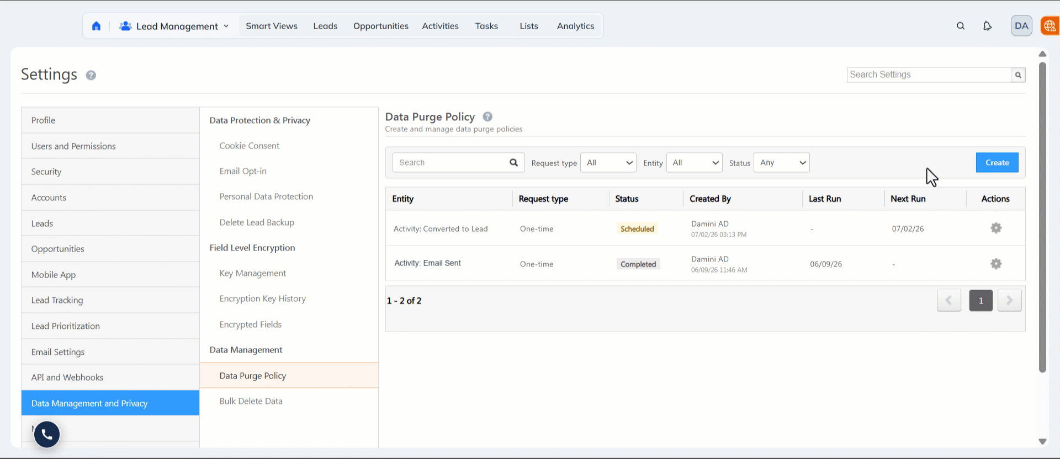Open the Lead Management dropdown chevron
Screen dimensions: 1060x459
tap(226, 26)
